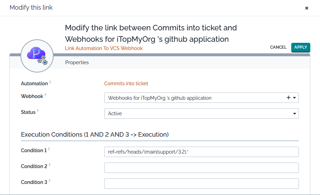
Task: Focus the empty Condition 2 field
Action: click(x=201, y=168)
